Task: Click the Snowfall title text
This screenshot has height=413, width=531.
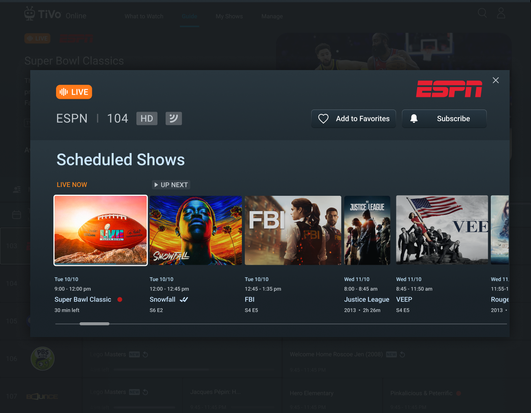Action: pyautogui.click(x=163, y=299)
